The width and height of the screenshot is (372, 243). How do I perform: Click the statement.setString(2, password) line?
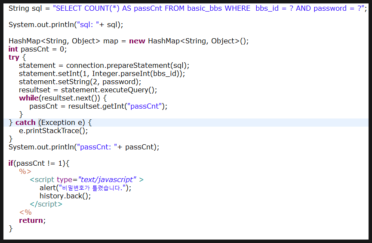pos(80,82)
